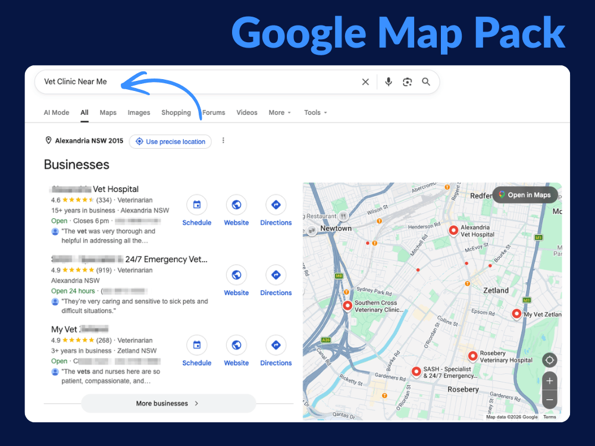Open Website icon for the Vet Hospital listing
Screen dimensions: 595x446
pyautogui.click(x=236, y=205)
